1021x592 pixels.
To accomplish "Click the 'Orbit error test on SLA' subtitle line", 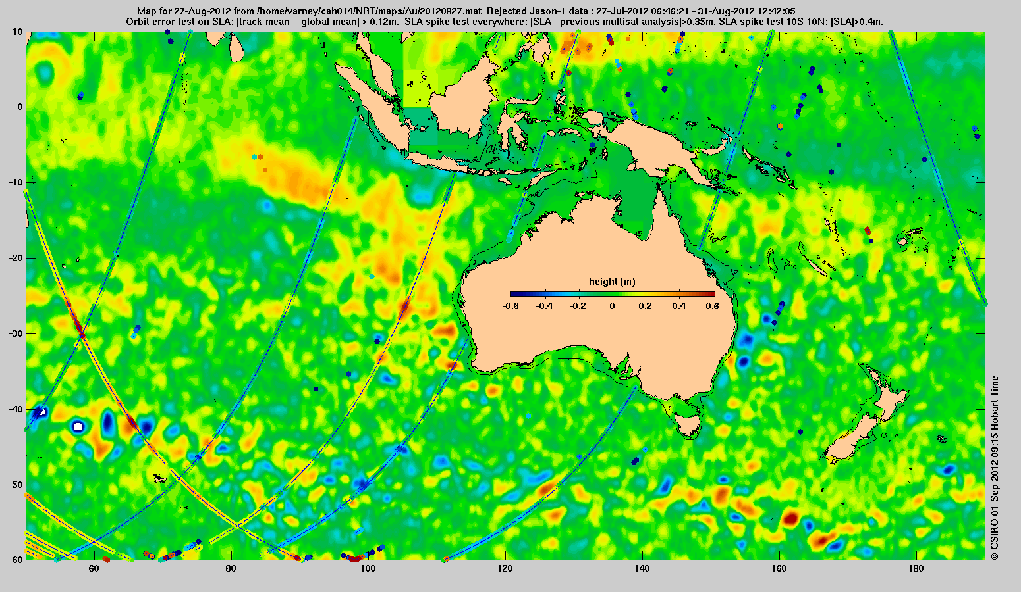I will click(504, 21).
